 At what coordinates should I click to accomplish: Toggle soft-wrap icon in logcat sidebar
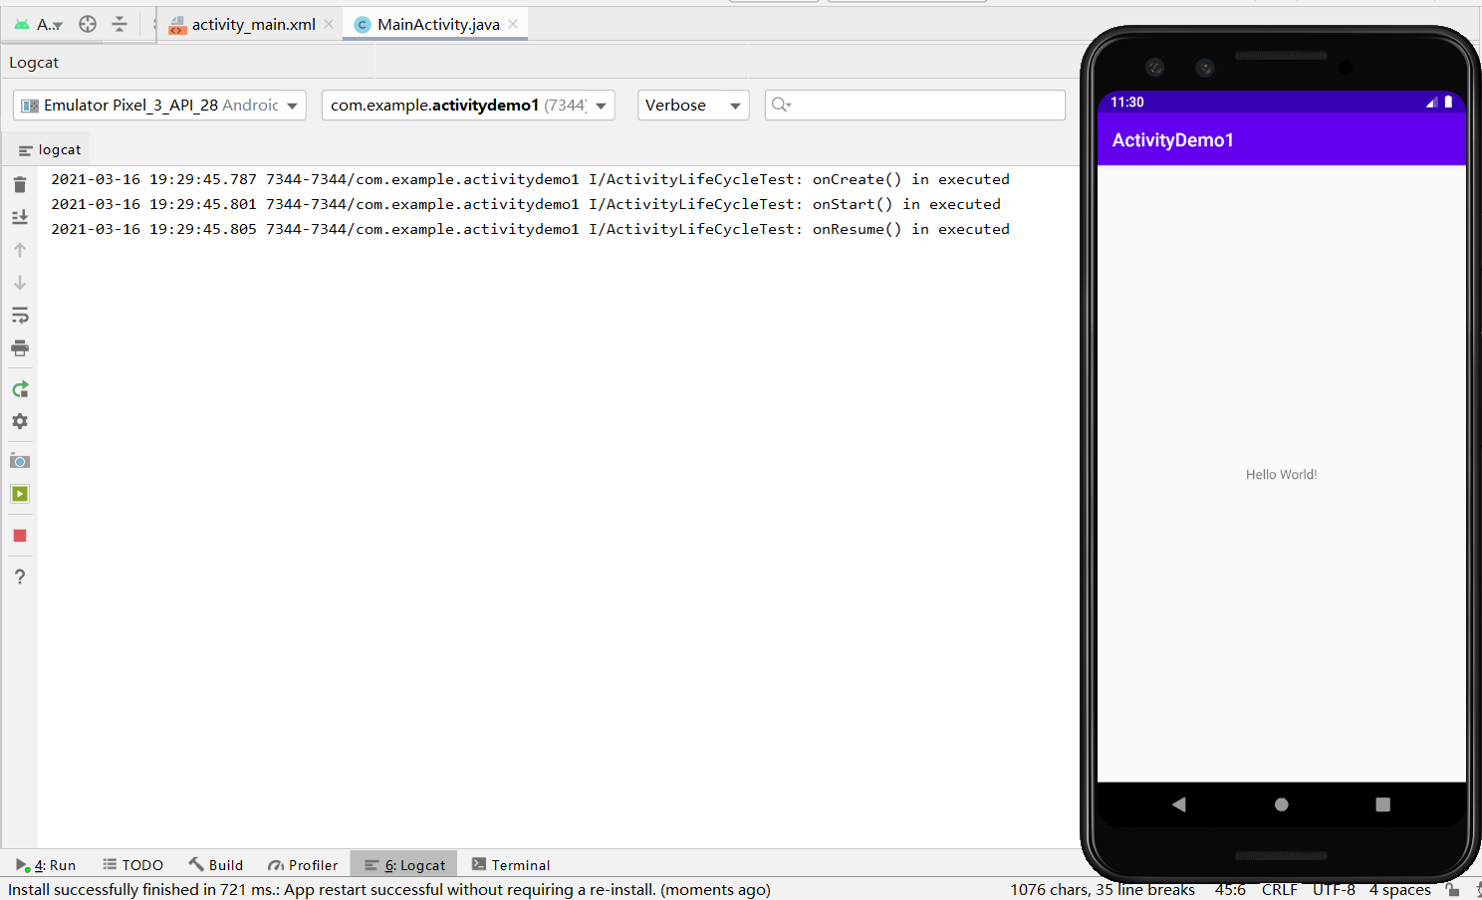tap(20, 316)
